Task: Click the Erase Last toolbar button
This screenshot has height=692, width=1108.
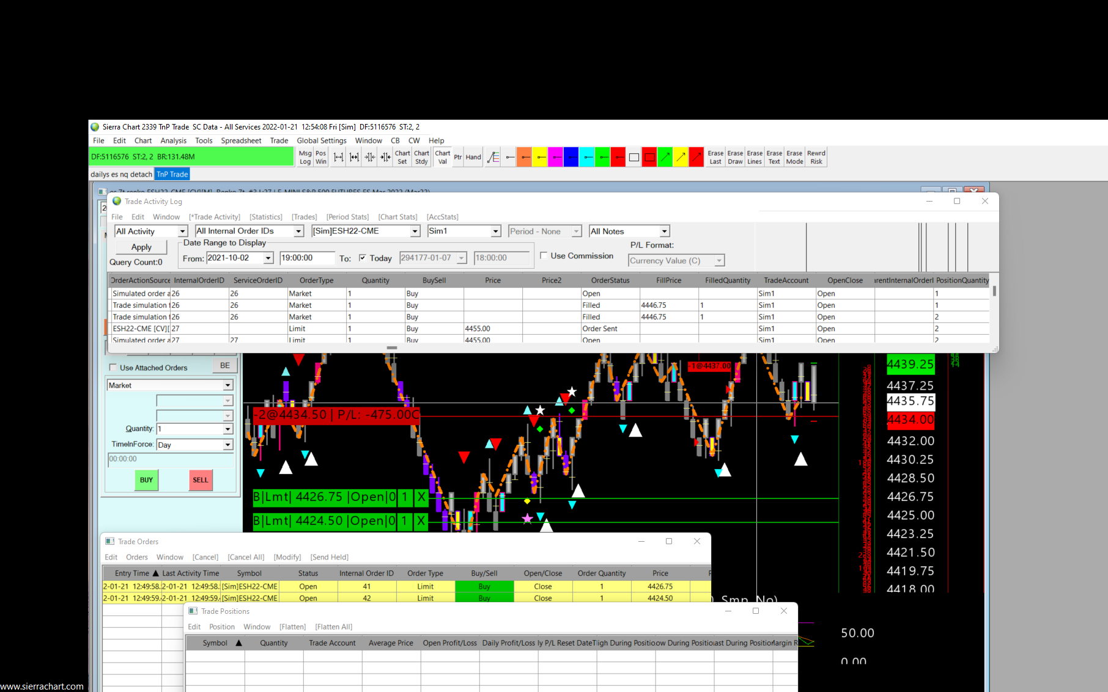Action: coord(715,158)
